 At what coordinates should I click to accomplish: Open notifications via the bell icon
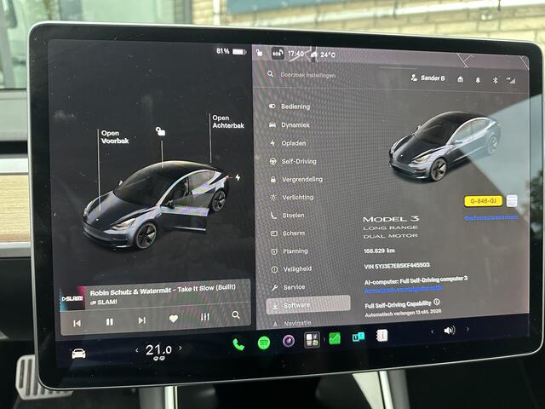click(478, 80)
